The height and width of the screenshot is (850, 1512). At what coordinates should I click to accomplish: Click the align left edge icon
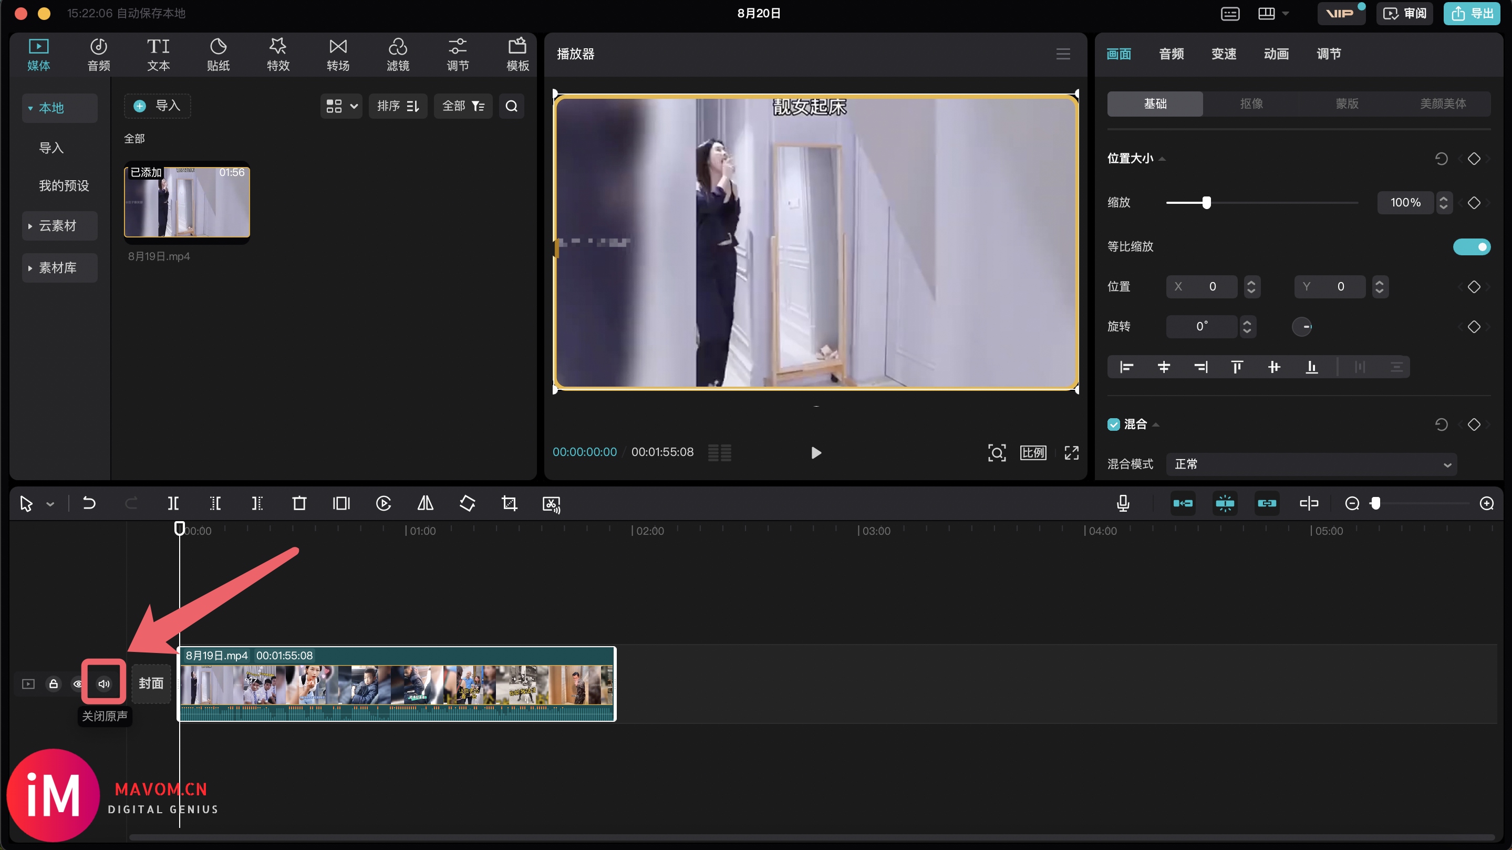pyautogui.click(x=1126, y=367)
